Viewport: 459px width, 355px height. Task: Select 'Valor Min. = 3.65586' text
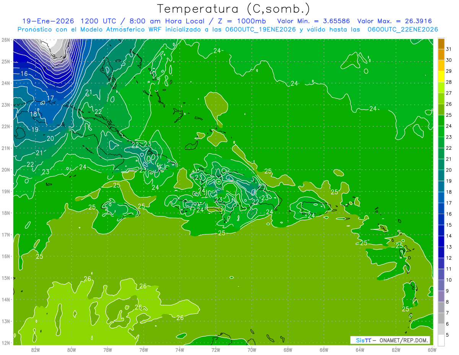[313, 21]
